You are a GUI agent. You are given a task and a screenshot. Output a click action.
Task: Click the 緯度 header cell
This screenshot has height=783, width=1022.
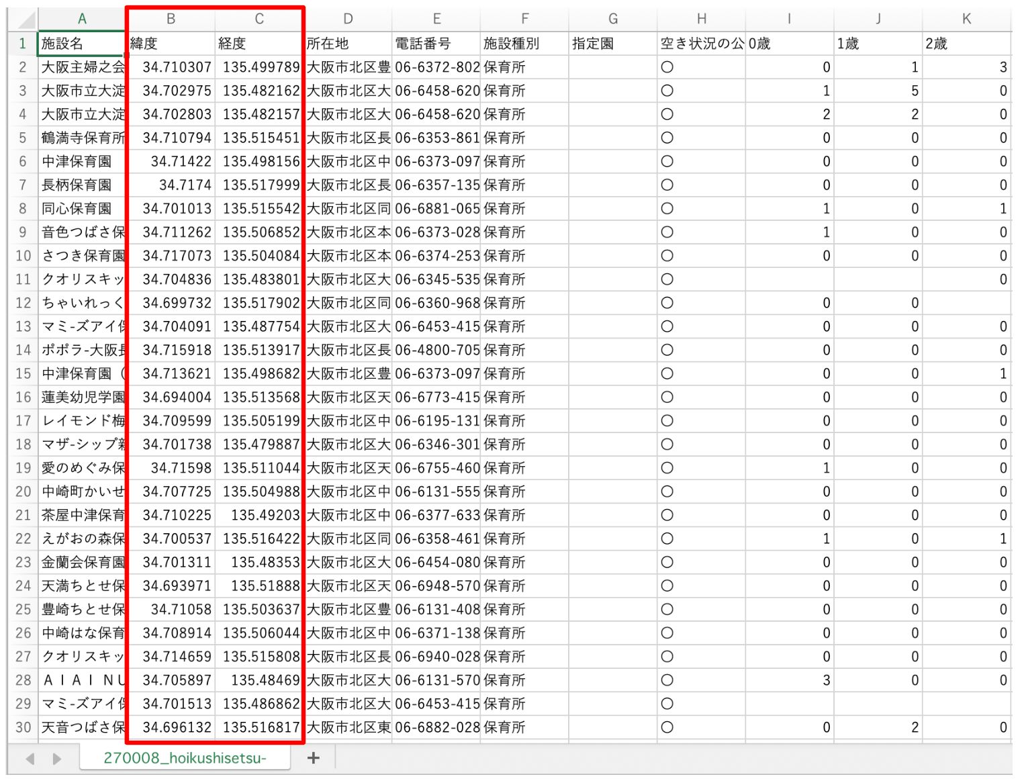pyautogui.click(x=171, y=44)
